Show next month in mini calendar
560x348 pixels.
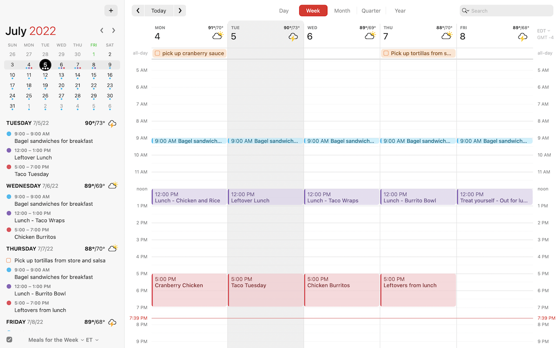pyautogui.click(x=114, y=31)
